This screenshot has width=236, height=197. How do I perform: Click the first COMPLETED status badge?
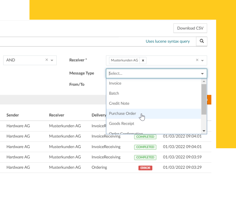pyautogui.click(x=145, y=137)
